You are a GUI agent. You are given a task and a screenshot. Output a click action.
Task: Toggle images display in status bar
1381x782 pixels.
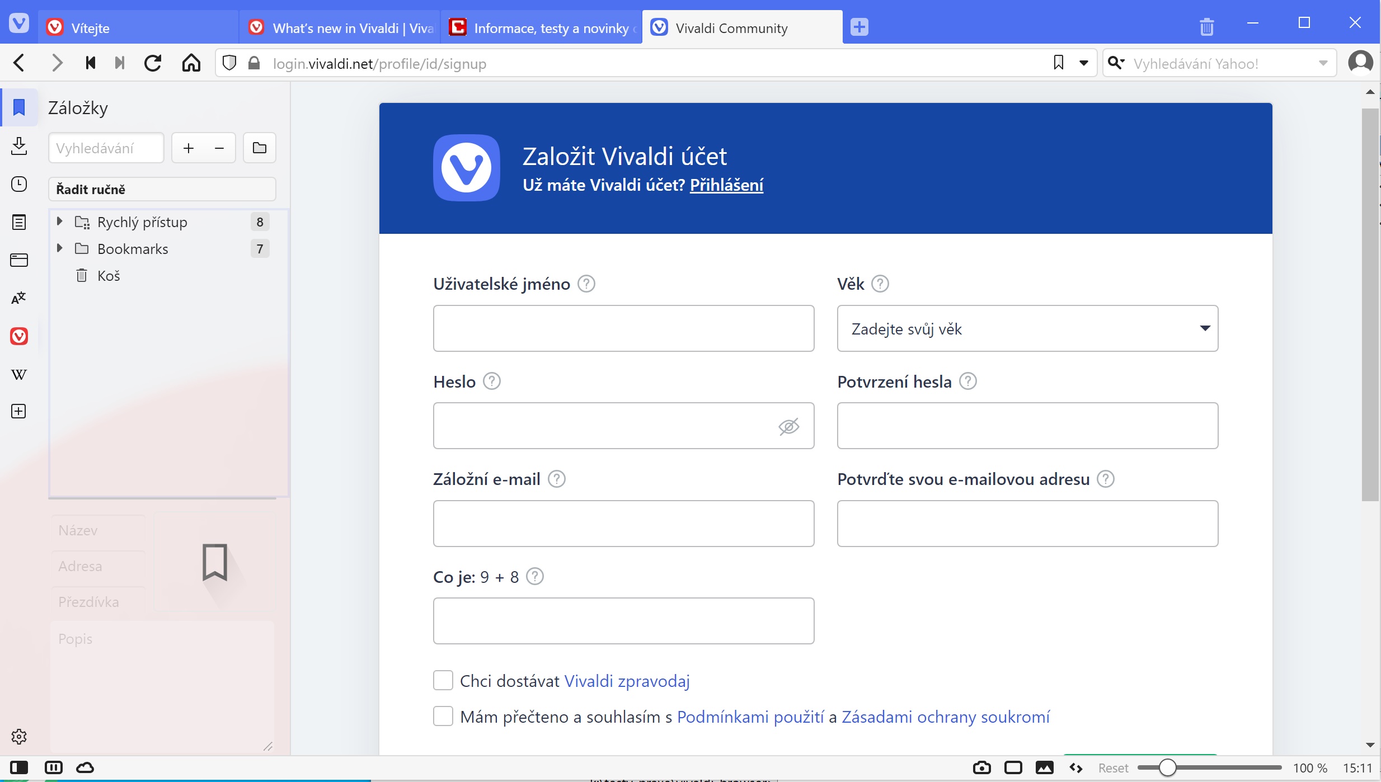pos(1044,767)
